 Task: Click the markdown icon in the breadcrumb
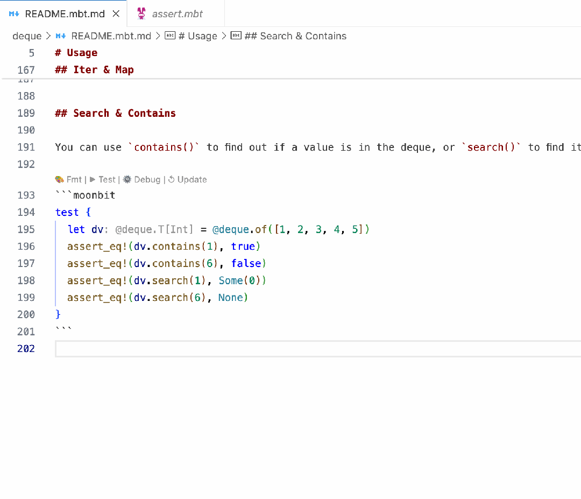click(61, 36)
